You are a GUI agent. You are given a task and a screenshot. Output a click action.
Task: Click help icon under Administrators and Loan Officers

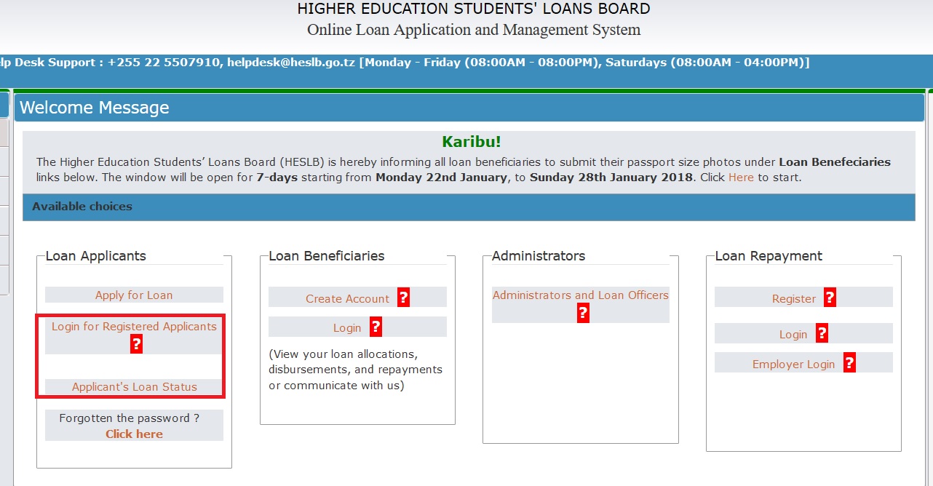[x=582, y=313]
